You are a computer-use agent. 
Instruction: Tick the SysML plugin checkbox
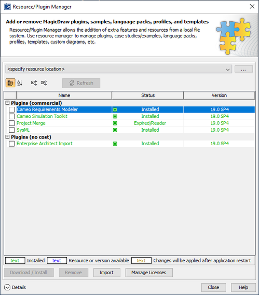[x=12, y=130]
